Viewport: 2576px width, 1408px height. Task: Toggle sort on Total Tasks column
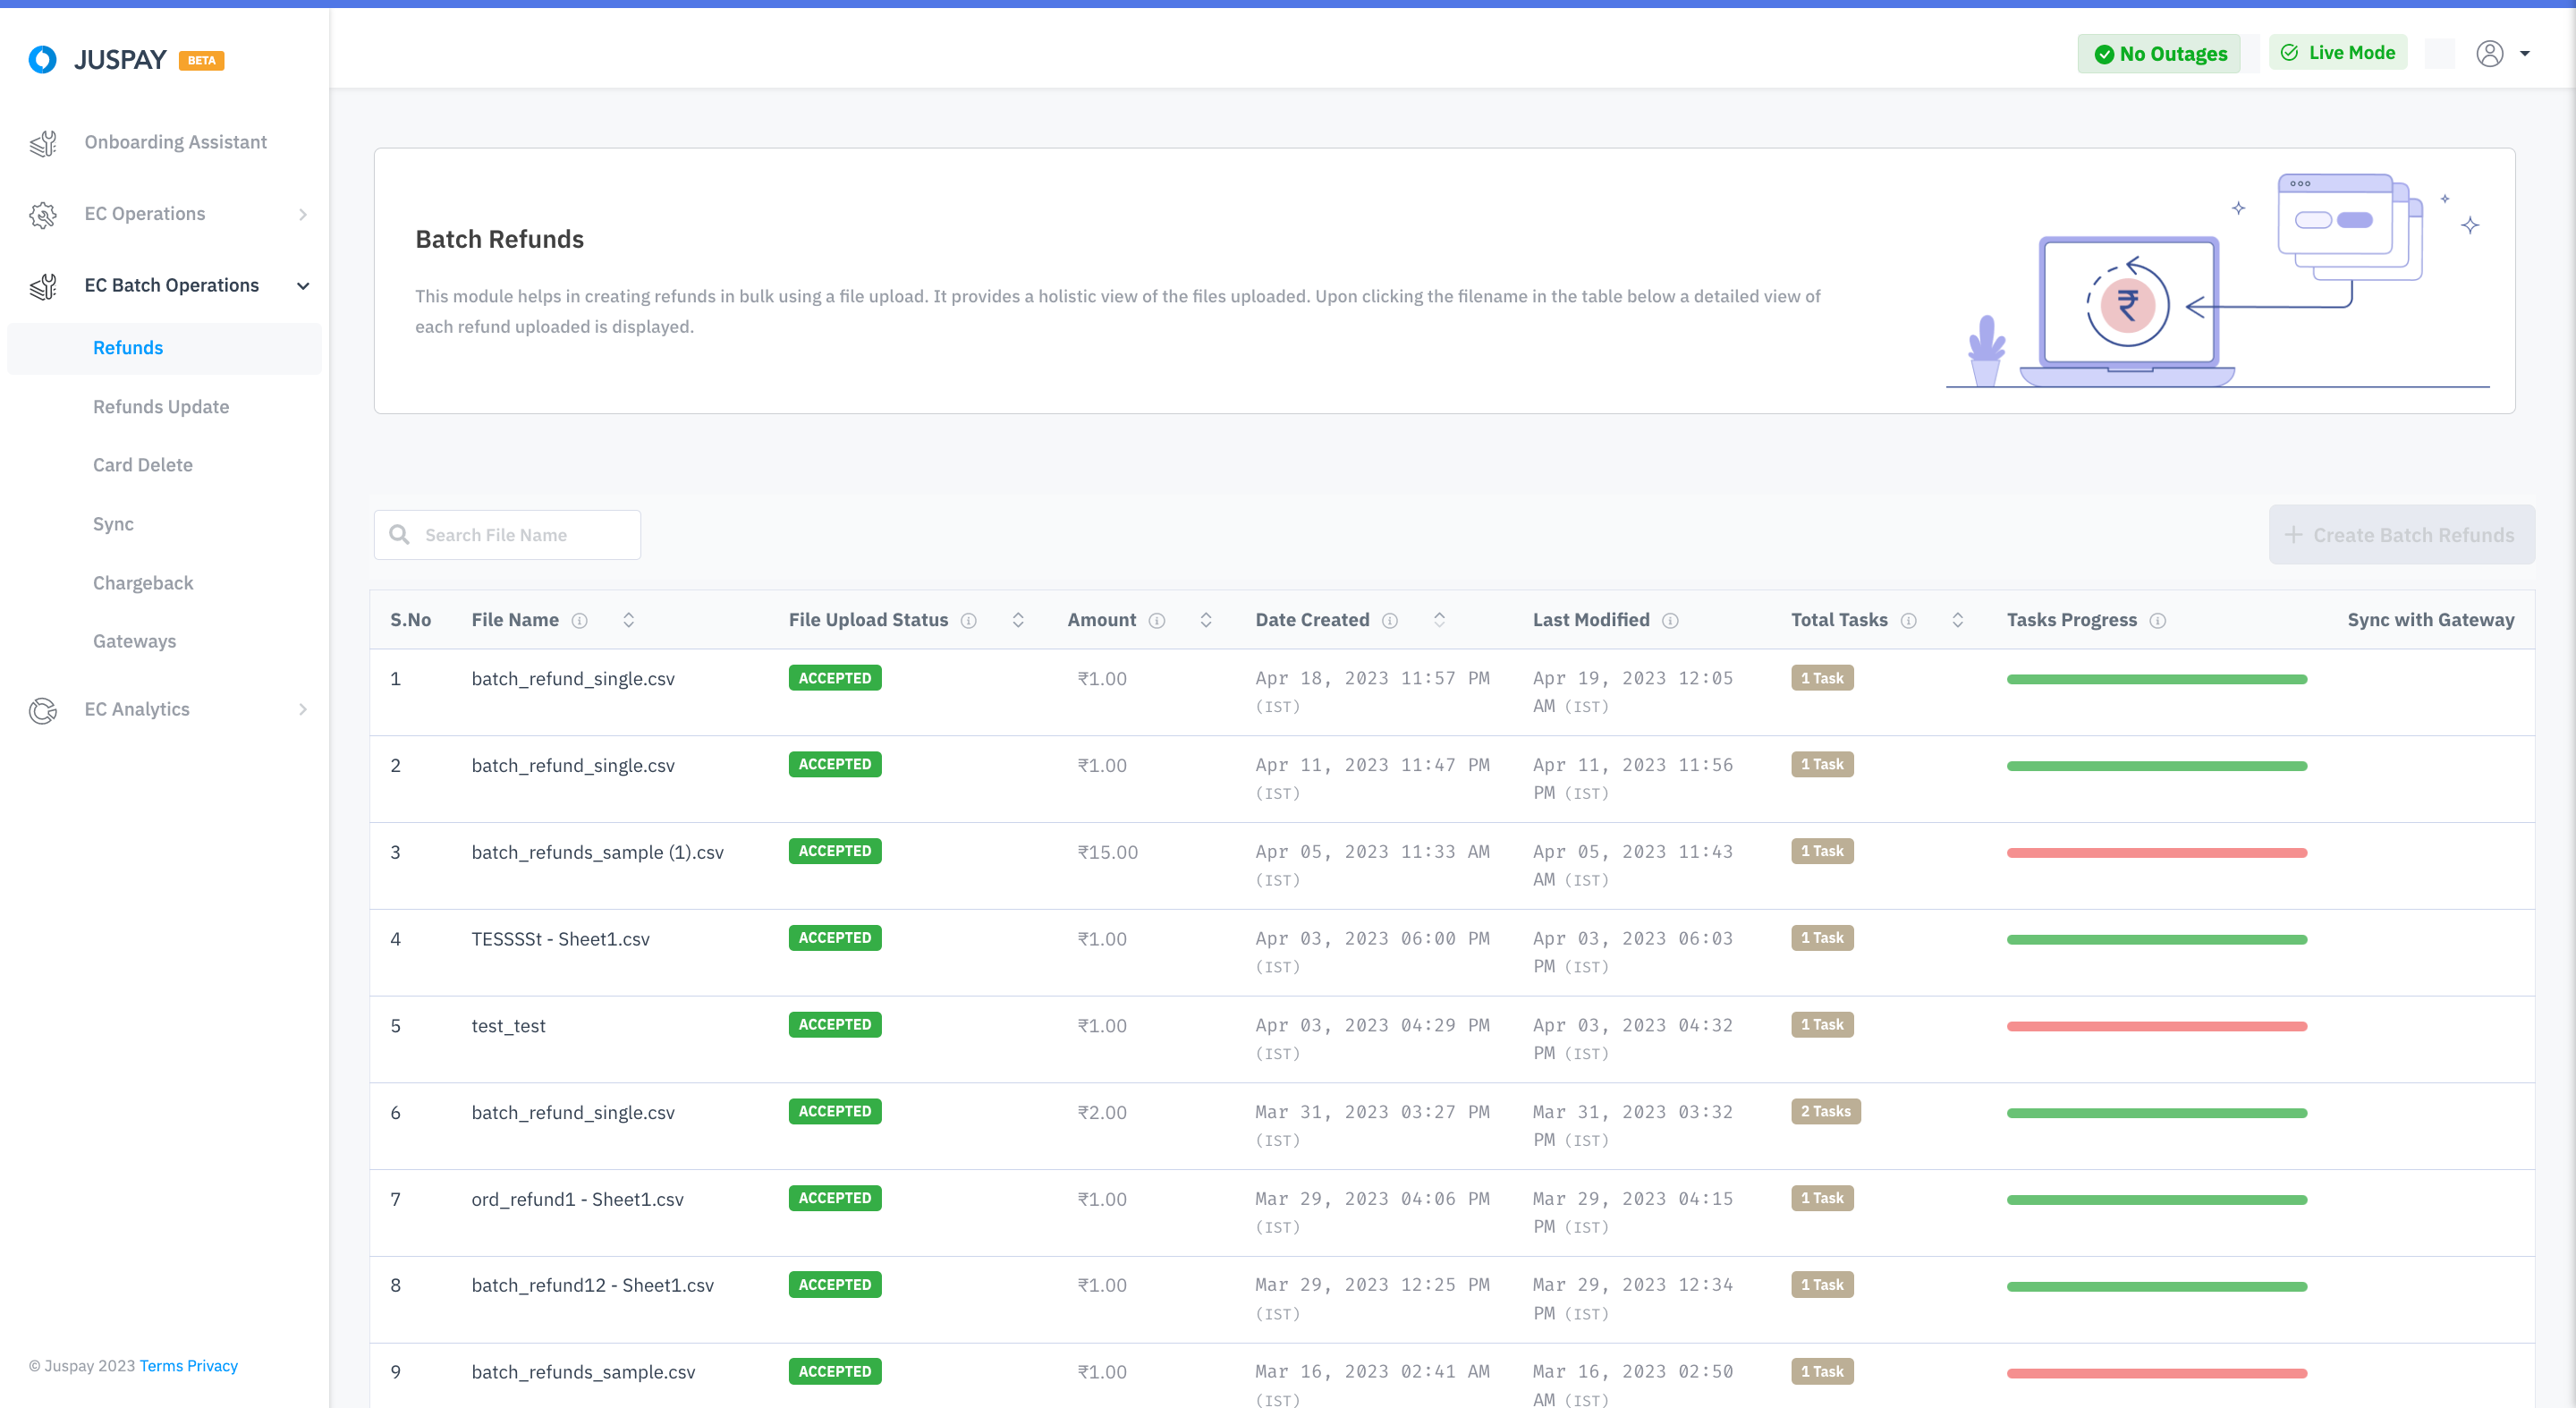click(1957, 620)
